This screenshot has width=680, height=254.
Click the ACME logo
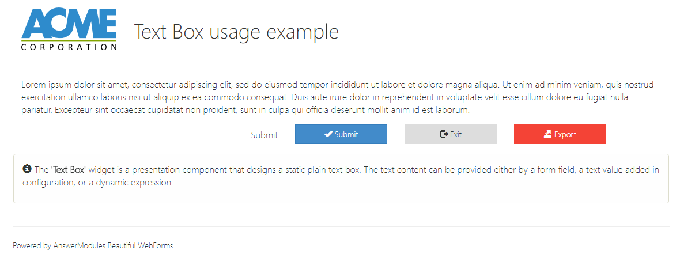[x=69, y=24]
